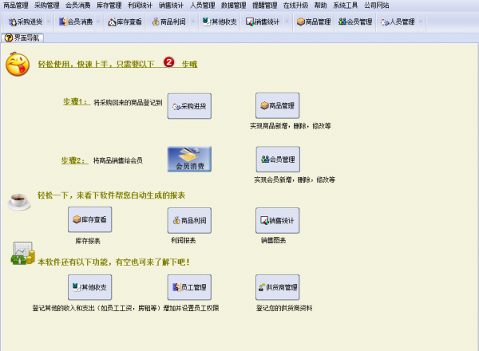Click the 步骤2 link
The image size is (479, 351).
pyautogui.click(x=74, y=160)
